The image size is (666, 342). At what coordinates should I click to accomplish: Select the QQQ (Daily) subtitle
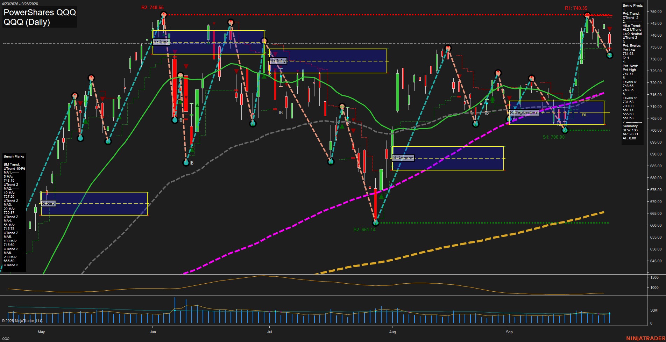click(27, 22)
